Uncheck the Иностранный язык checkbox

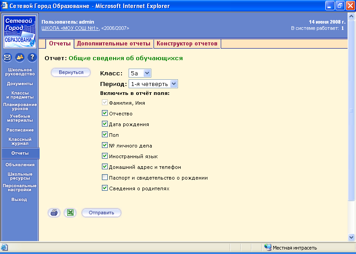click(x=105, y=156)
